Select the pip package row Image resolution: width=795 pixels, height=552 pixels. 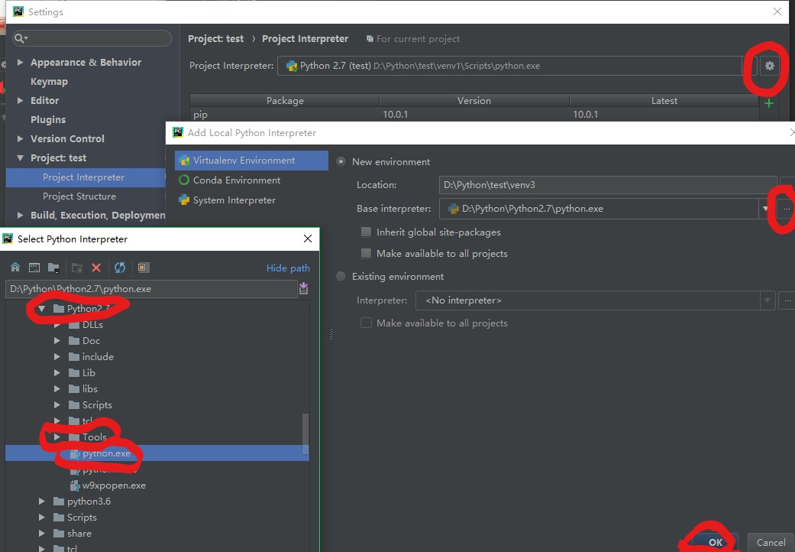474,115
